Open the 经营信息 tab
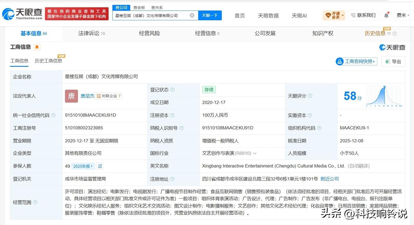Viewport: 414px width, 225px height. pyautogui.click(x=207, y=33)
